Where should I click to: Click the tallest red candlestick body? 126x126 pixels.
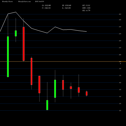(x=24, y=44)
